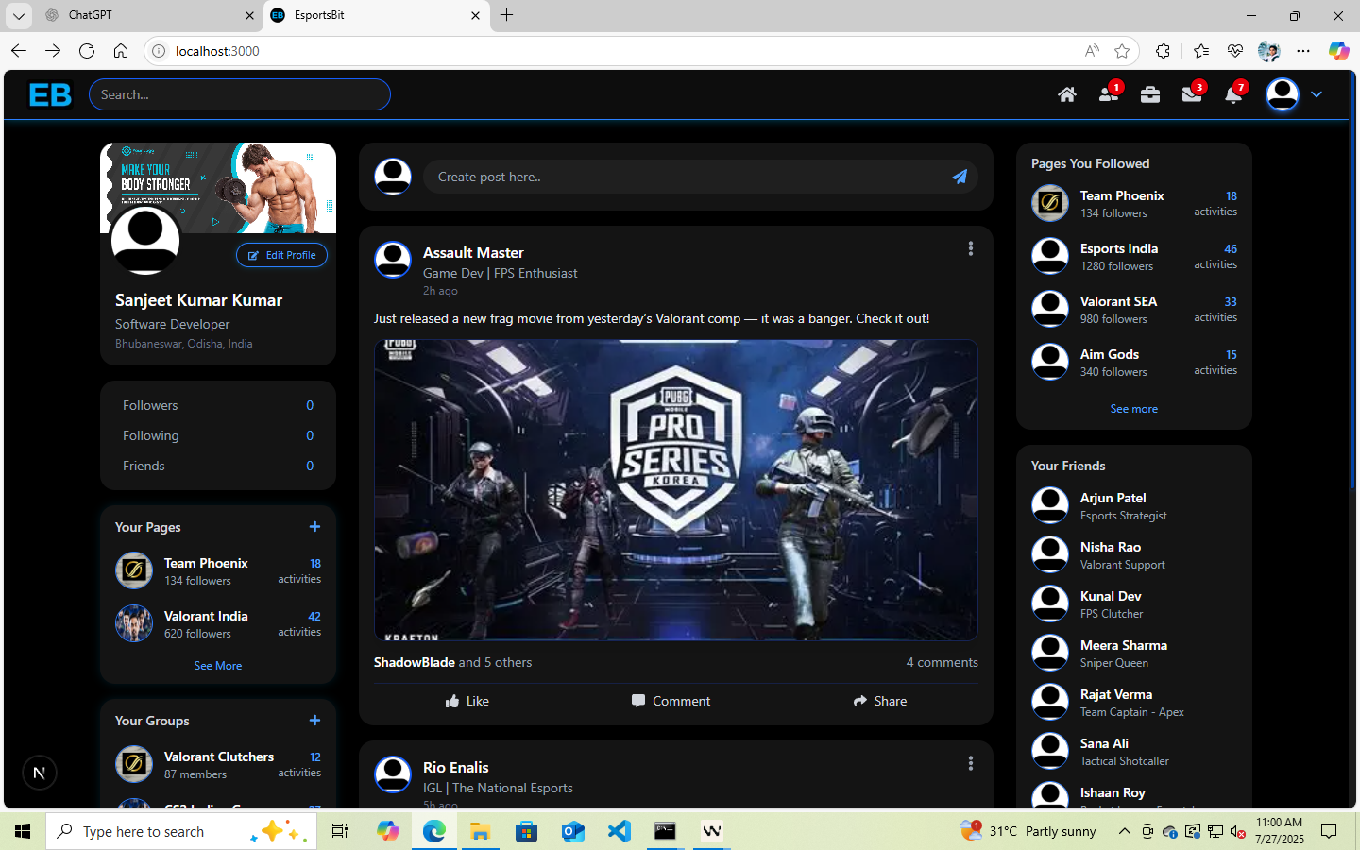Open friend Meera Sharma

1134,653
